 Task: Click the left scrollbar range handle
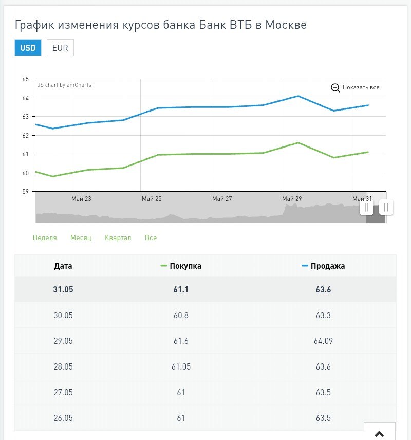[x=366, y=207]
